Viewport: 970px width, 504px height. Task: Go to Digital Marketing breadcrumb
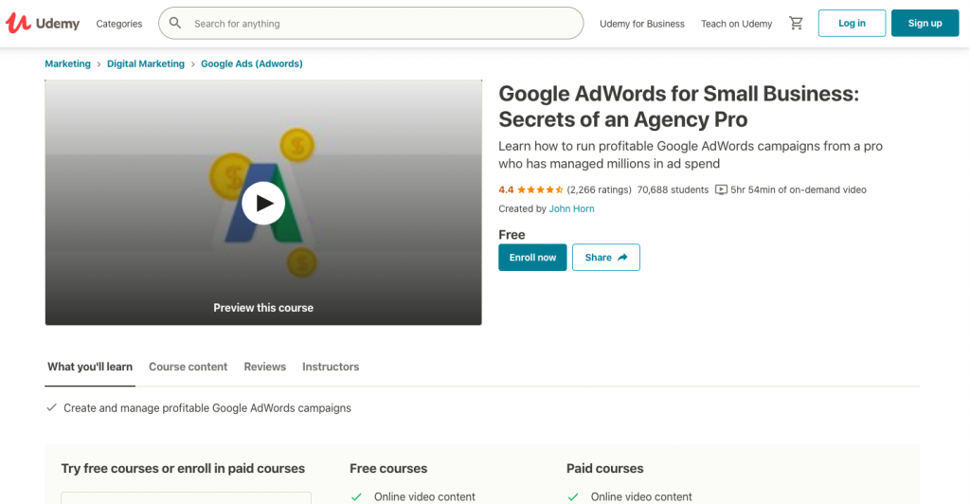(145, 63)
